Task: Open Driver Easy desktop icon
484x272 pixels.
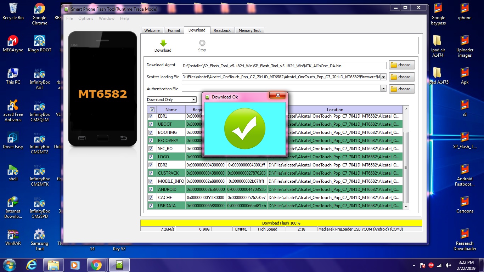Action: pos(13,140)
